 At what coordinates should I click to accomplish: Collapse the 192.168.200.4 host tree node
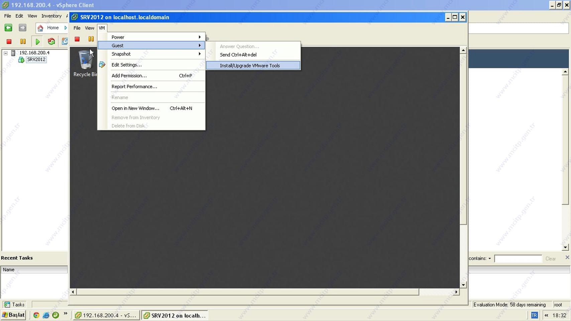pyautogui.click(x=6, y=53)
